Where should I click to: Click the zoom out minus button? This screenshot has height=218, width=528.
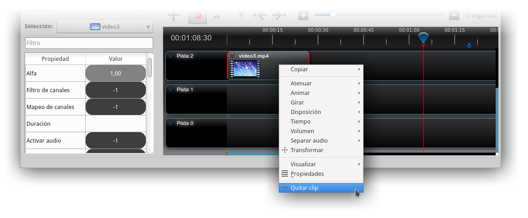[454, 15]
